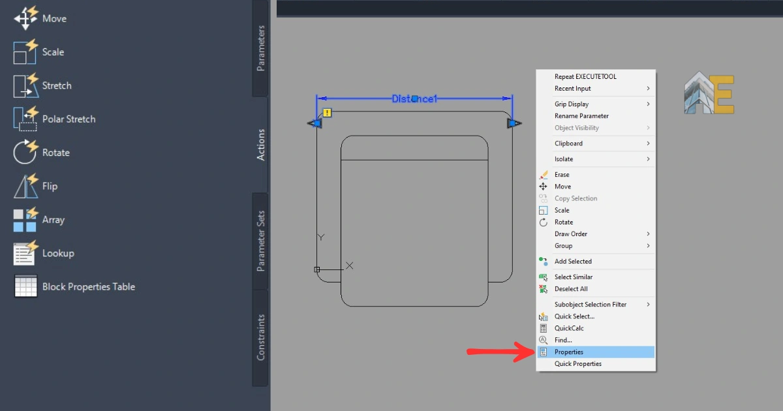Choose Rename Parameter from context menu

coord(581,116)
